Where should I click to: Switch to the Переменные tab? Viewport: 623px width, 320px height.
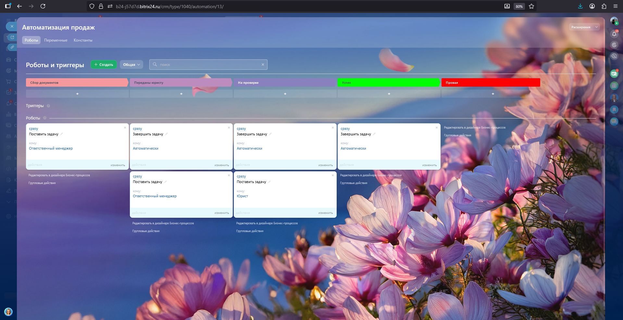coord(56,40)
